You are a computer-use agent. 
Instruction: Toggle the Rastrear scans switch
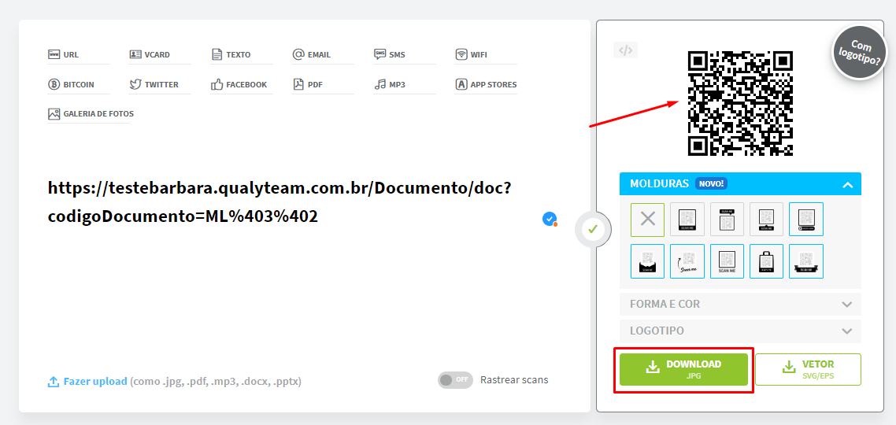pos(455,380)
